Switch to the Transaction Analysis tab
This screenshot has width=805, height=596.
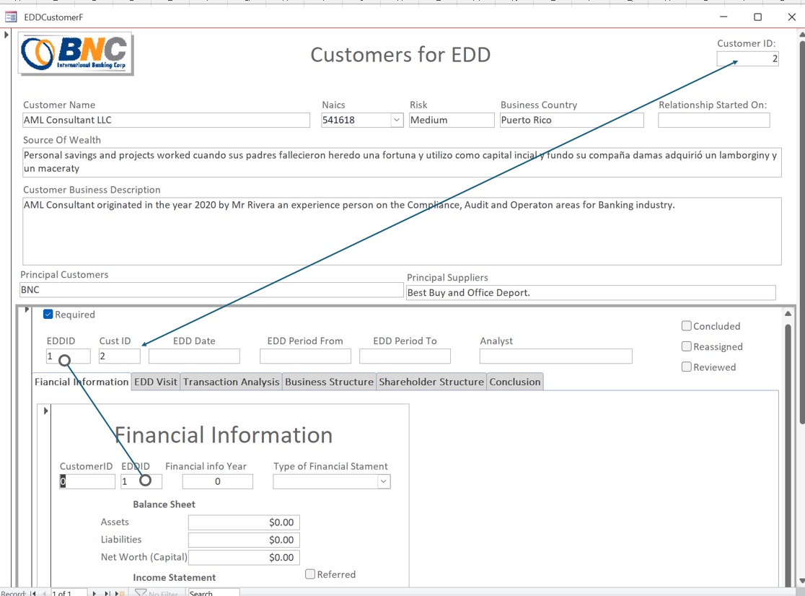coord(231,382)
